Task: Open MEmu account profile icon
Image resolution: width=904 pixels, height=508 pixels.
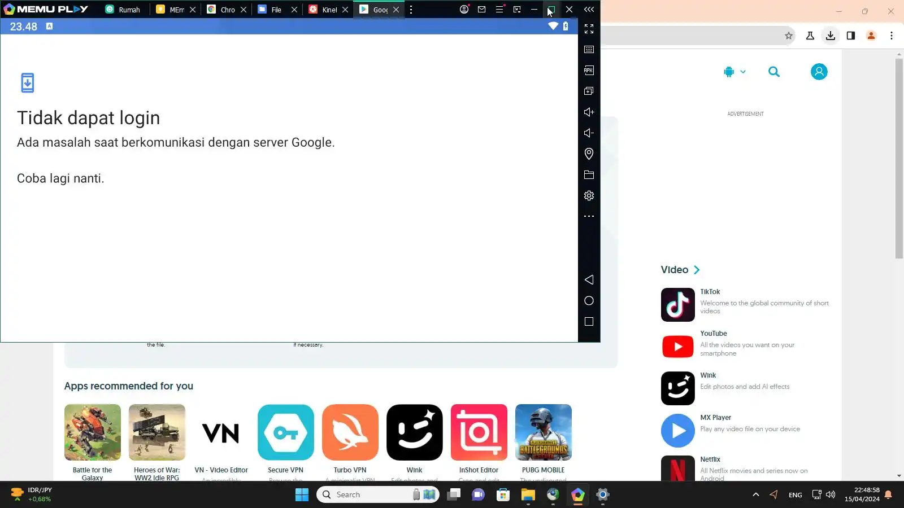Action: click(464, 10)
